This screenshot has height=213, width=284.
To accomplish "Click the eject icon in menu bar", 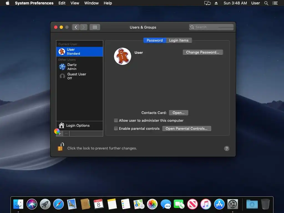I will [216, 3].
